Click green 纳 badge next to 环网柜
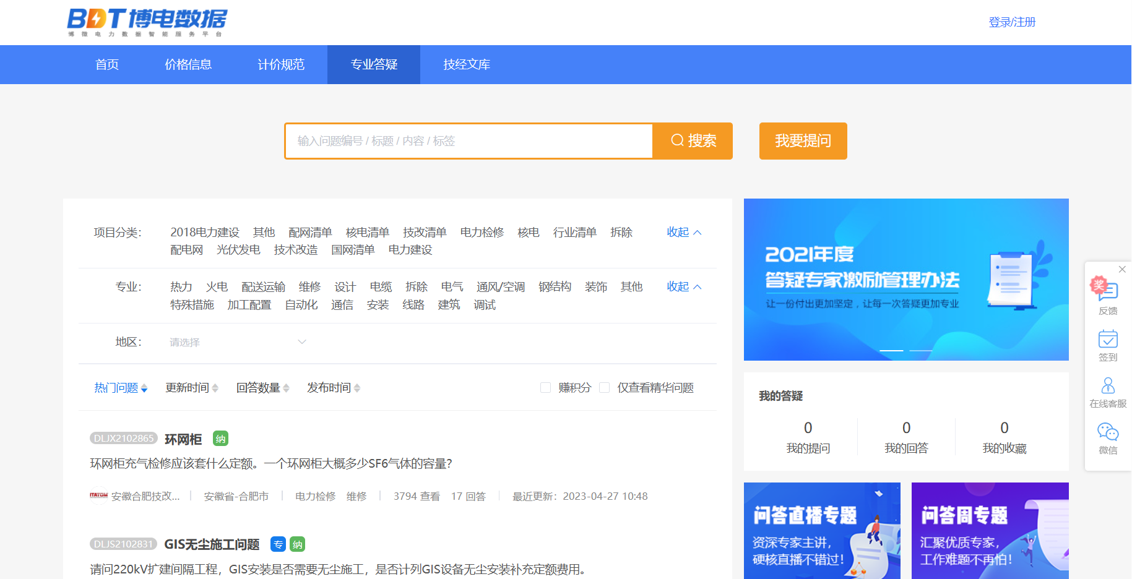 point(220,439)
